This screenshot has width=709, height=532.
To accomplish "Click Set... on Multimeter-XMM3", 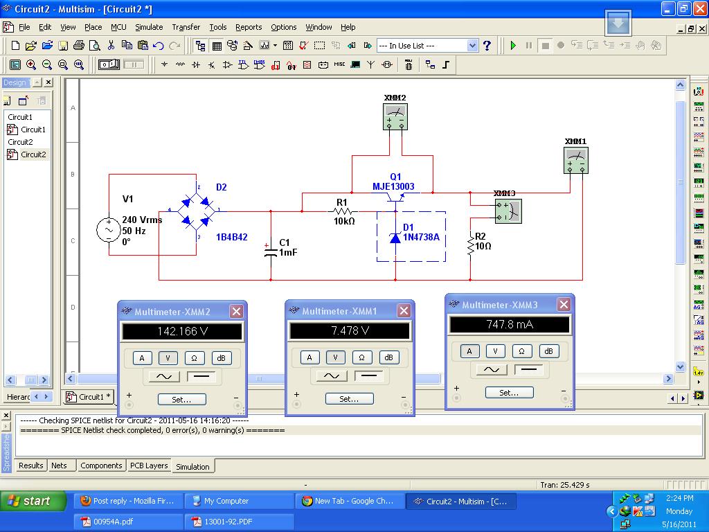I will (x=509, y=392).
